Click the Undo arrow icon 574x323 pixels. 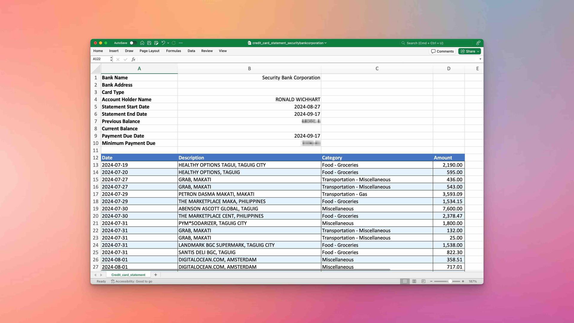click(163, 43)
